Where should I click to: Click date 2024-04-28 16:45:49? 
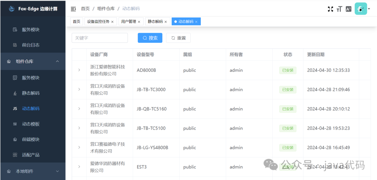pos(328,148)
